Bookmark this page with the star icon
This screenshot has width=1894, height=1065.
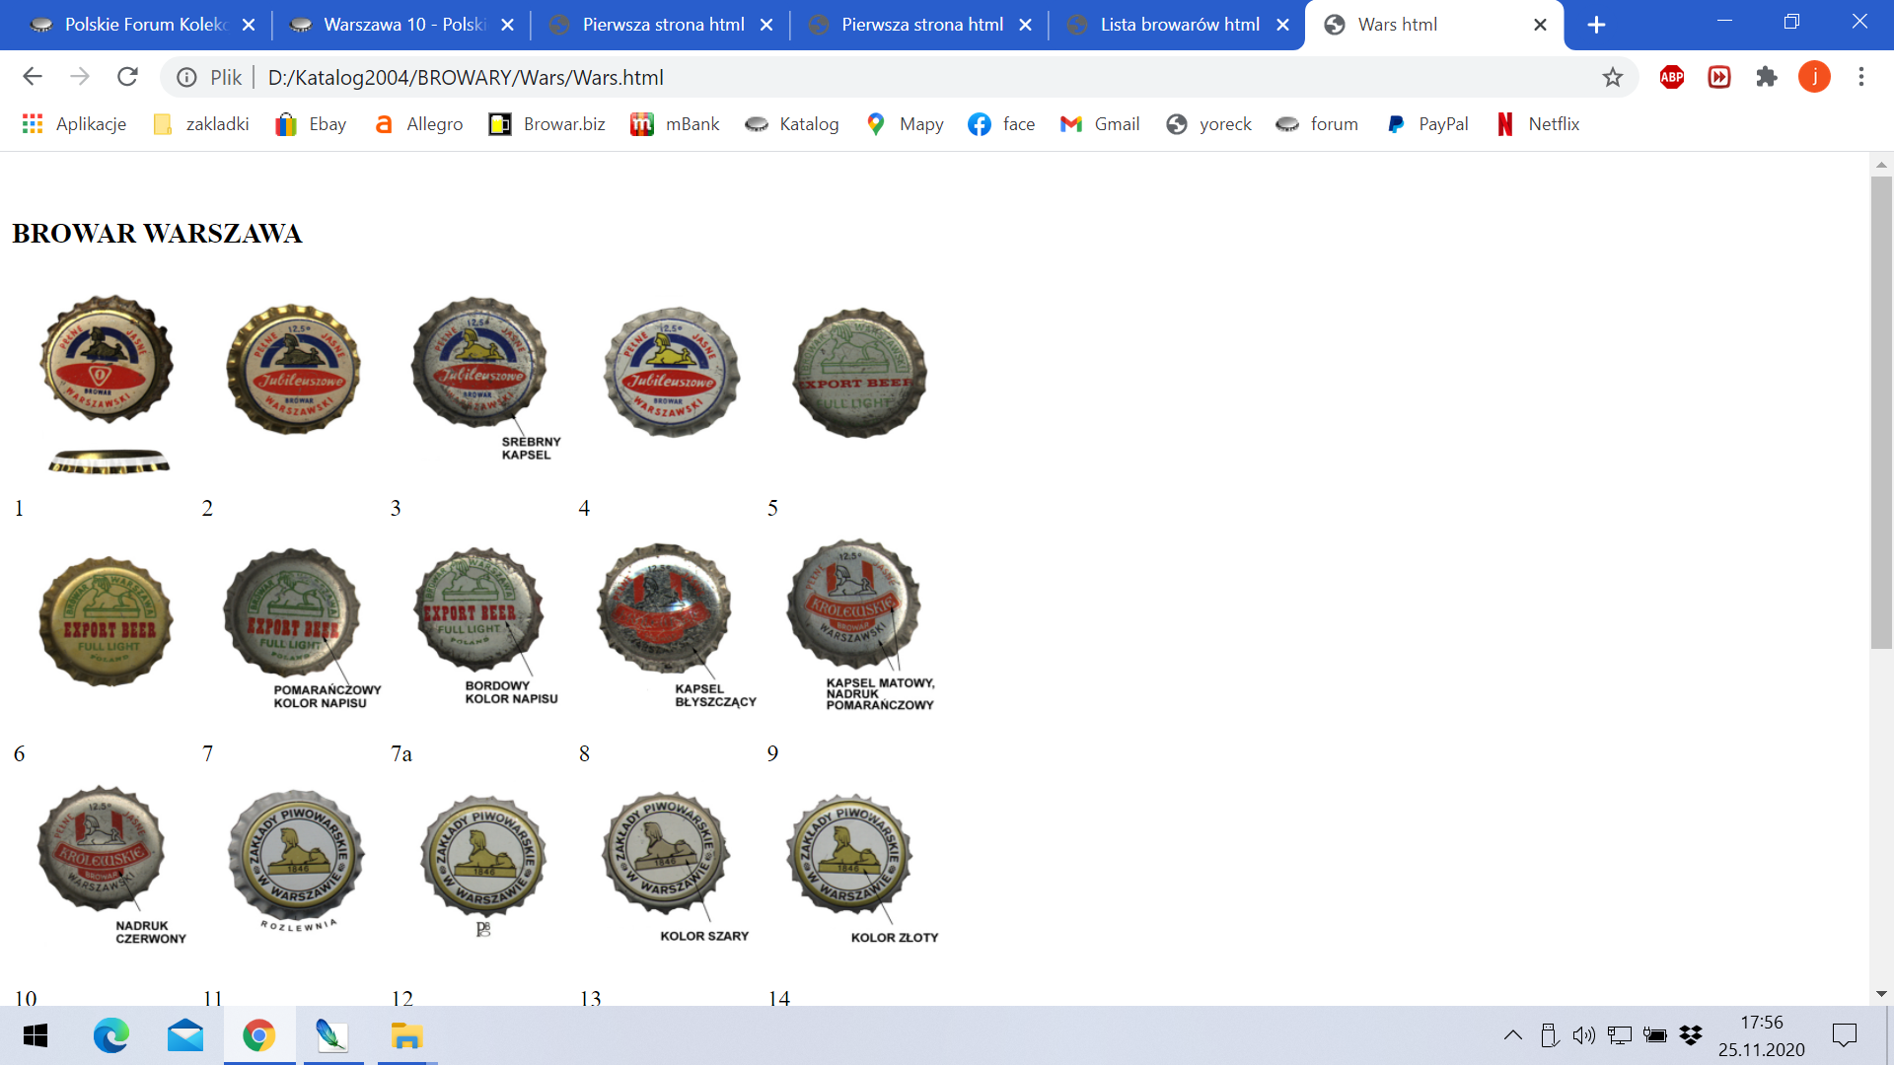1612,77
